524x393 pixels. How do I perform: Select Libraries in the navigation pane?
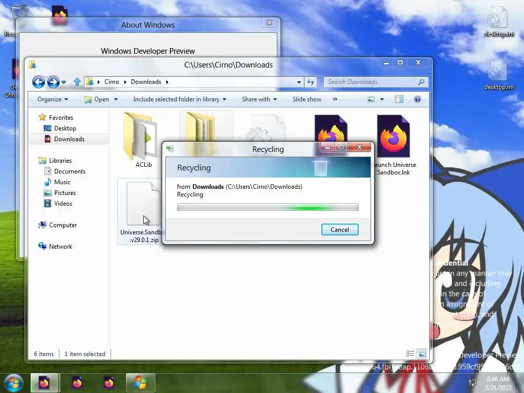click(60, 161)
